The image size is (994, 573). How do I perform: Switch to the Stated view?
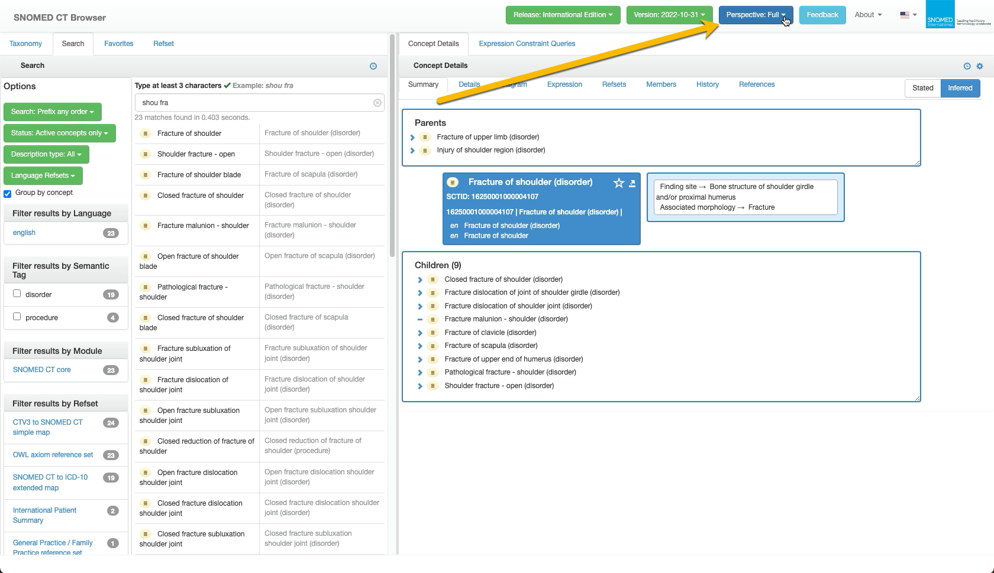[922, 88]
